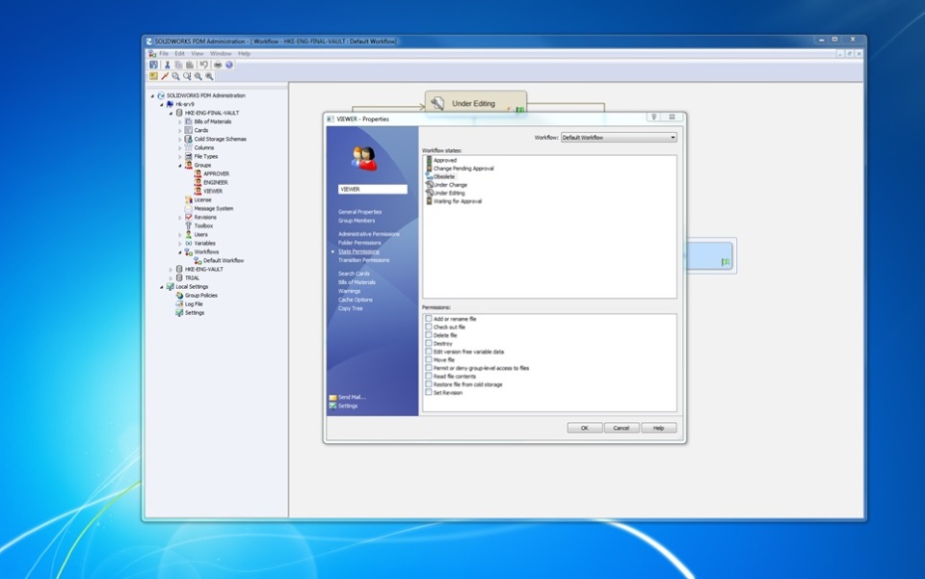Expand the Cold Storage Schemas node
925x579 pixels.
coord(180,140)
